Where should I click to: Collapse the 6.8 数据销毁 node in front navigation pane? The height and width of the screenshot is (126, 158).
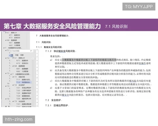[13, 66]
